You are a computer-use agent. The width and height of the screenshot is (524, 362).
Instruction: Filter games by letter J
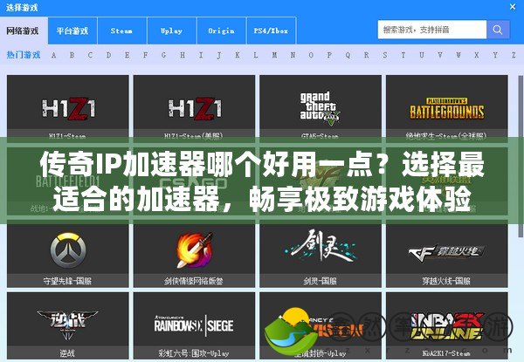click(x=219, y=55)
